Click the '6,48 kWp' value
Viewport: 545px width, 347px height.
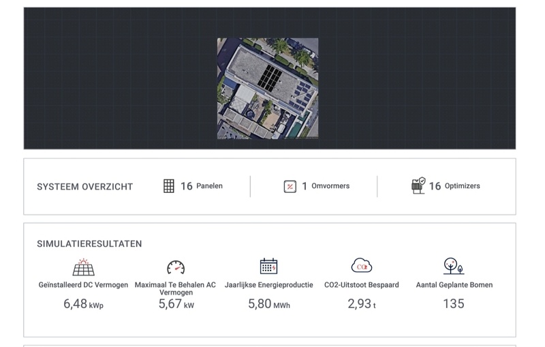coord(83,304)
